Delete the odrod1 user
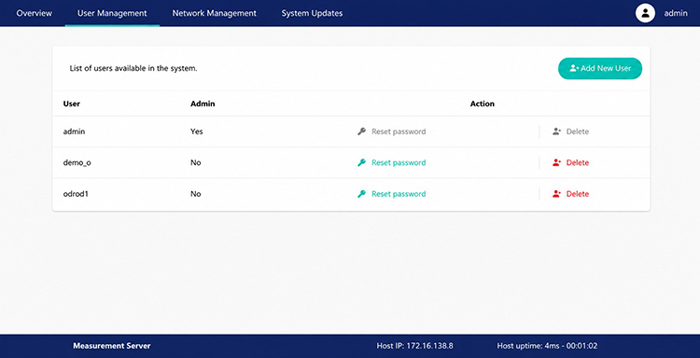 coord(577,194)
